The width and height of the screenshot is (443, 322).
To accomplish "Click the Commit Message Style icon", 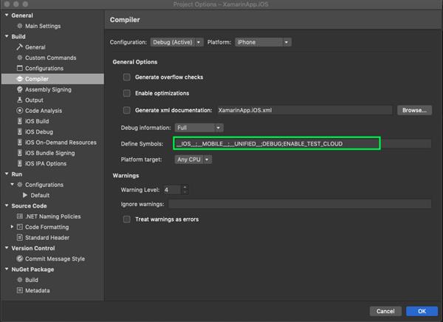I will [x=19, y=259].
